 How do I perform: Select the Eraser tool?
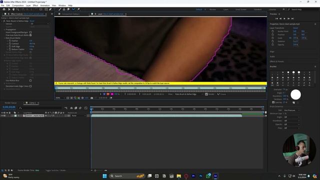tap(68, 9)
